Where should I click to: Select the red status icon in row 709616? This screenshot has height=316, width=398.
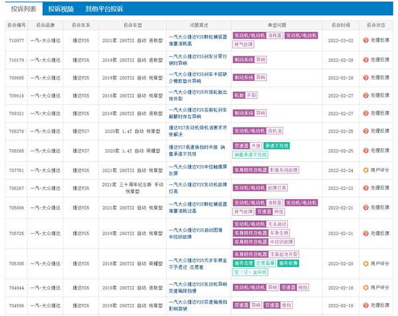coord(365,95)
